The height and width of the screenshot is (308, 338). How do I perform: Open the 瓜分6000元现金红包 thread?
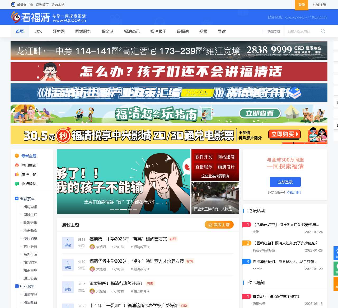284,262
